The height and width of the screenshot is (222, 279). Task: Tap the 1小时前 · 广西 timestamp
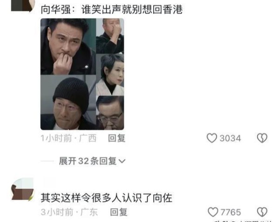(68, 138)
